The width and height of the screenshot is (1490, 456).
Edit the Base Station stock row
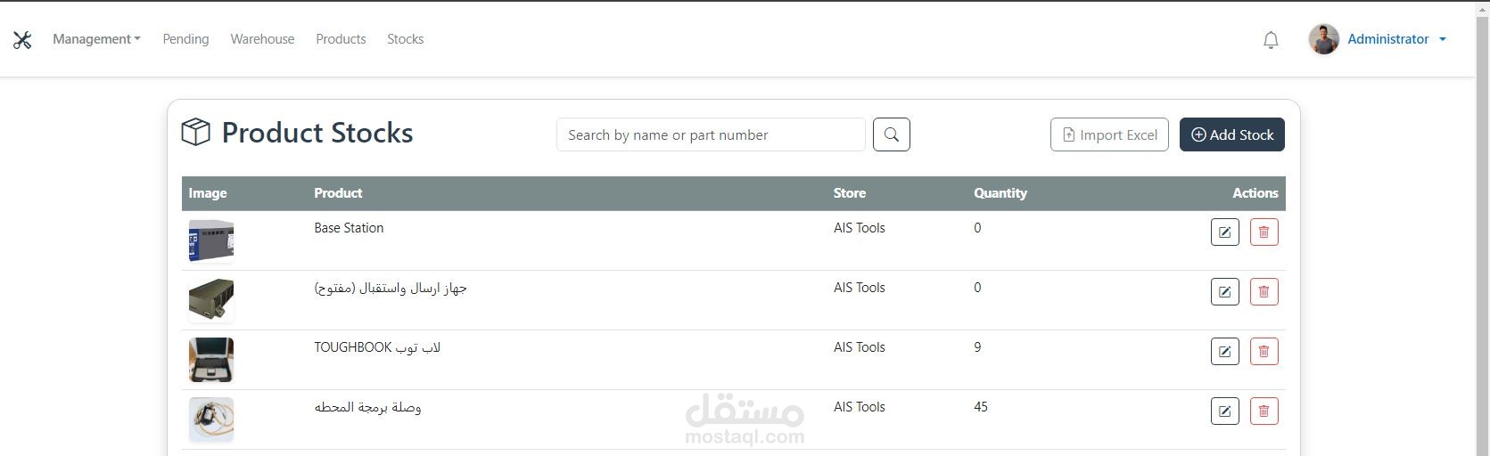coord(1224,232)
